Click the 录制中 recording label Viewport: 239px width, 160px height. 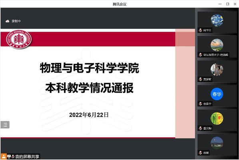click(16, 21)
